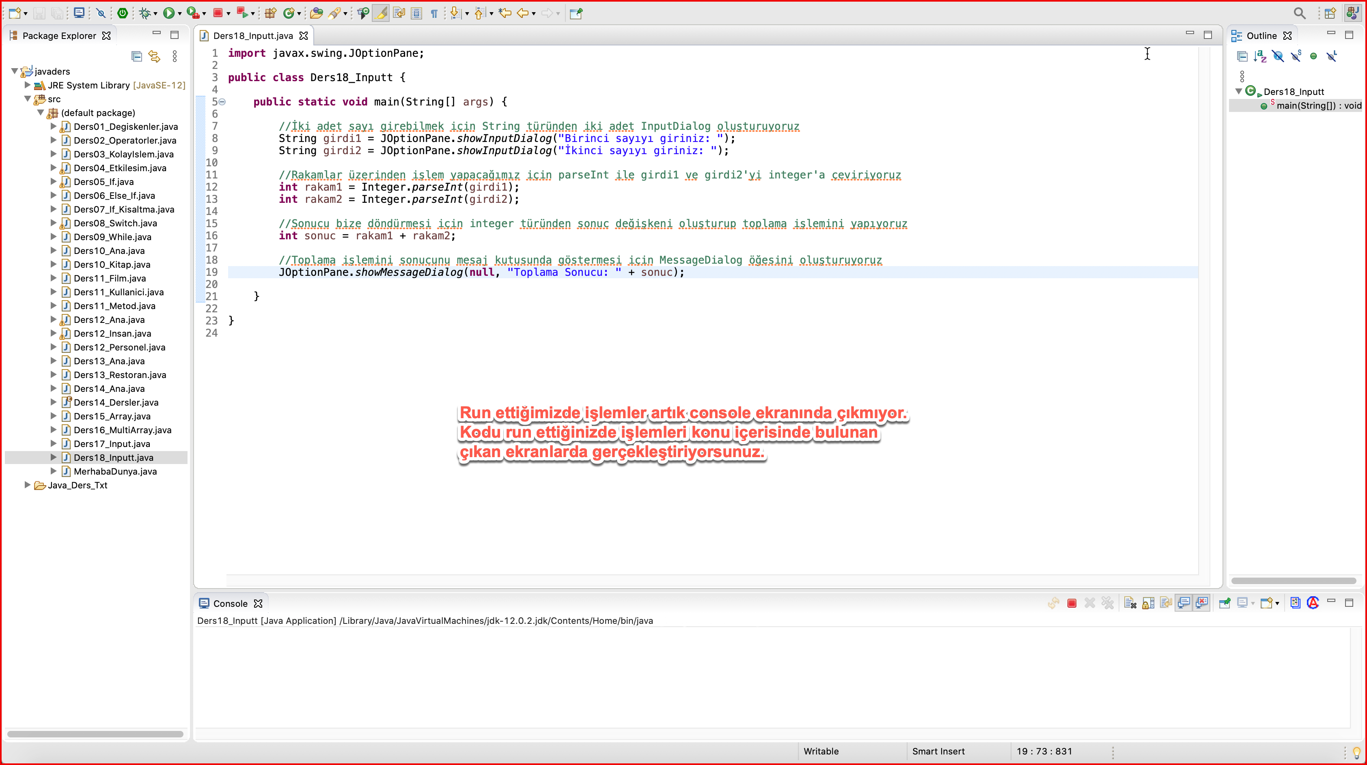Terminate the program with red console stop

click(x=1072, y=603)
